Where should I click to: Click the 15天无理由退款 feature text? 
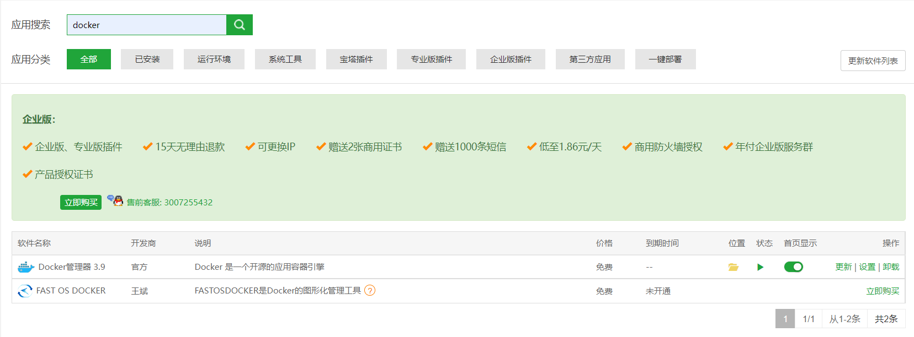190,147
